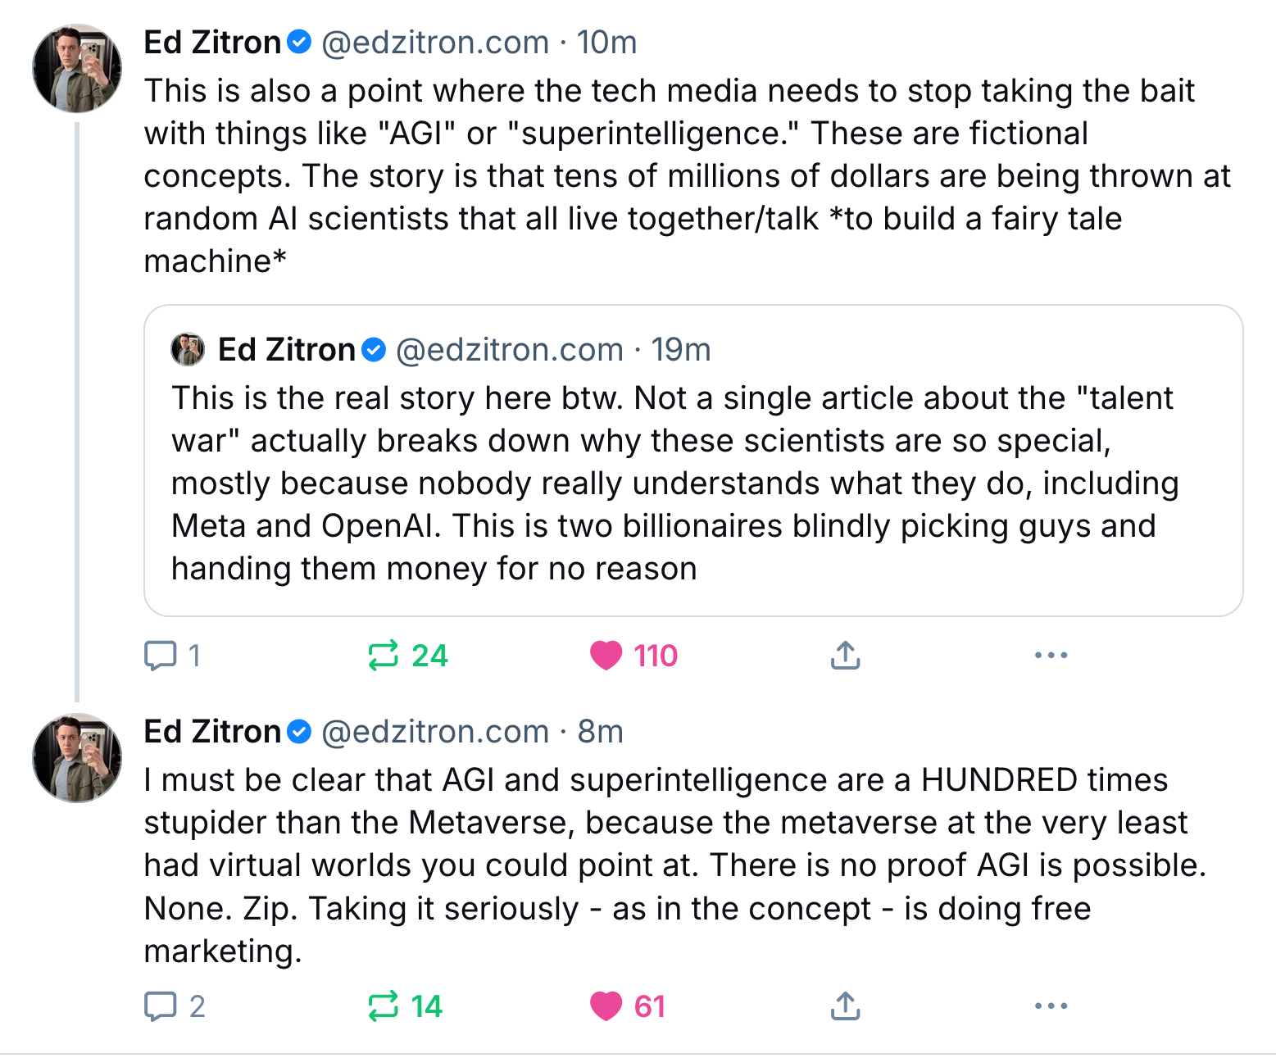Click verified badge on 8m post
The height and width of the screenshot is (1058, 1276).
click(299, 731)
